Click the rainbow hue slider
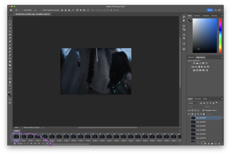 [220, 36]
